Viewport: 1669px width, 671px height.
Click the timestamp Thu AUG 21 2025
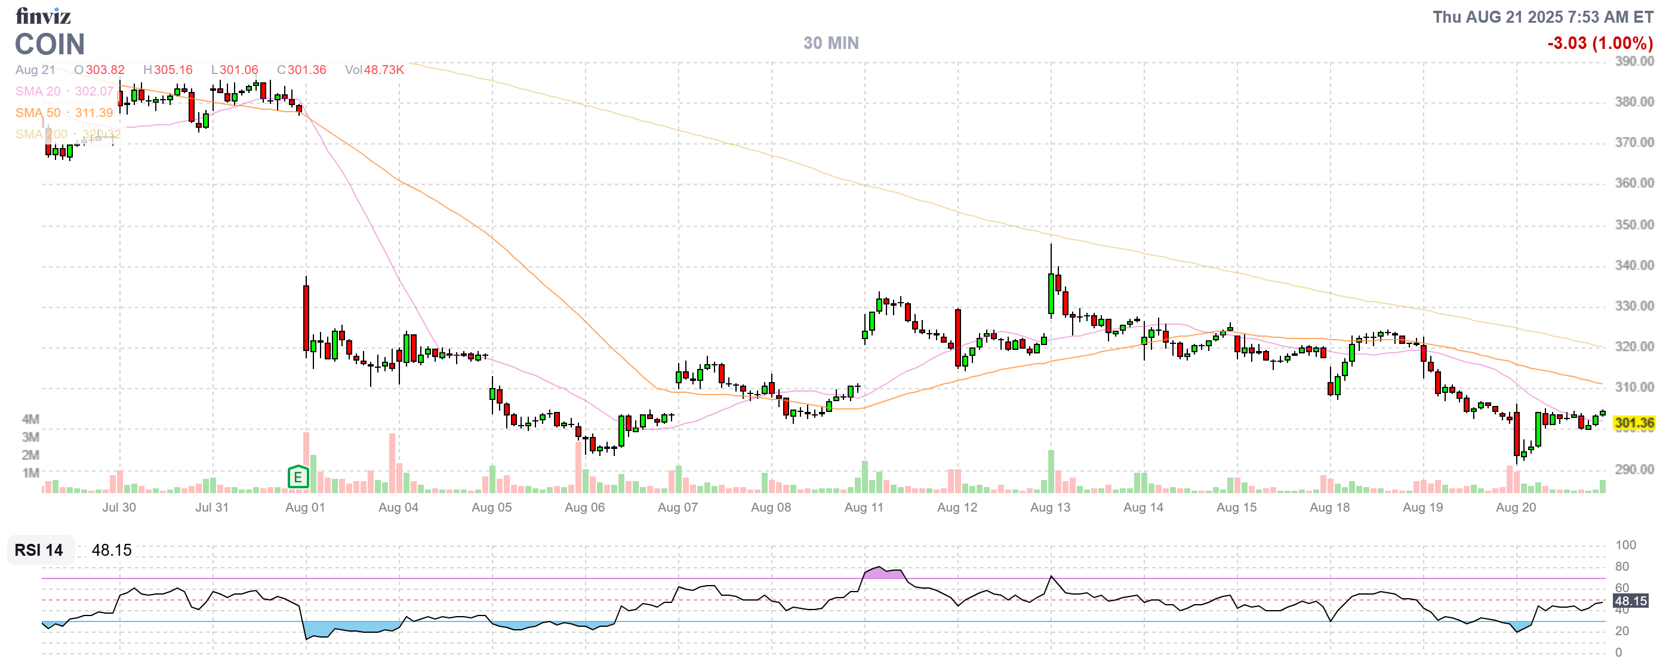pyautogui.click(x=1542, y=17)
